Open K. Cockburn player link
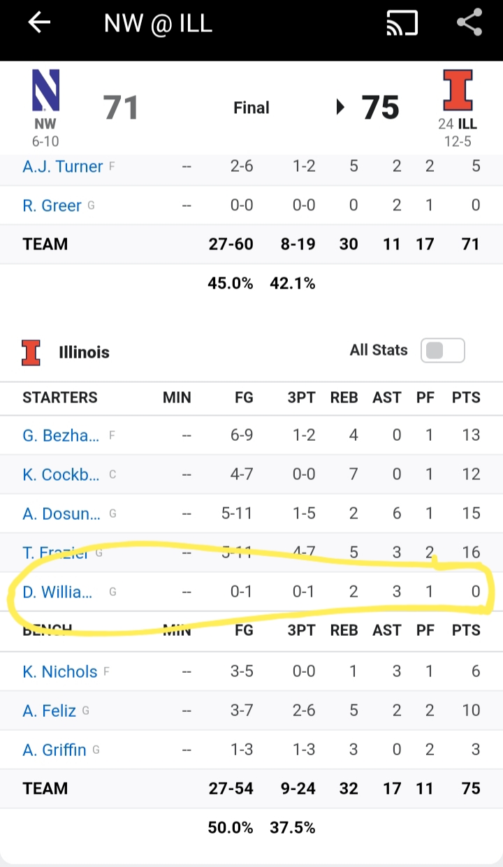 61,474
